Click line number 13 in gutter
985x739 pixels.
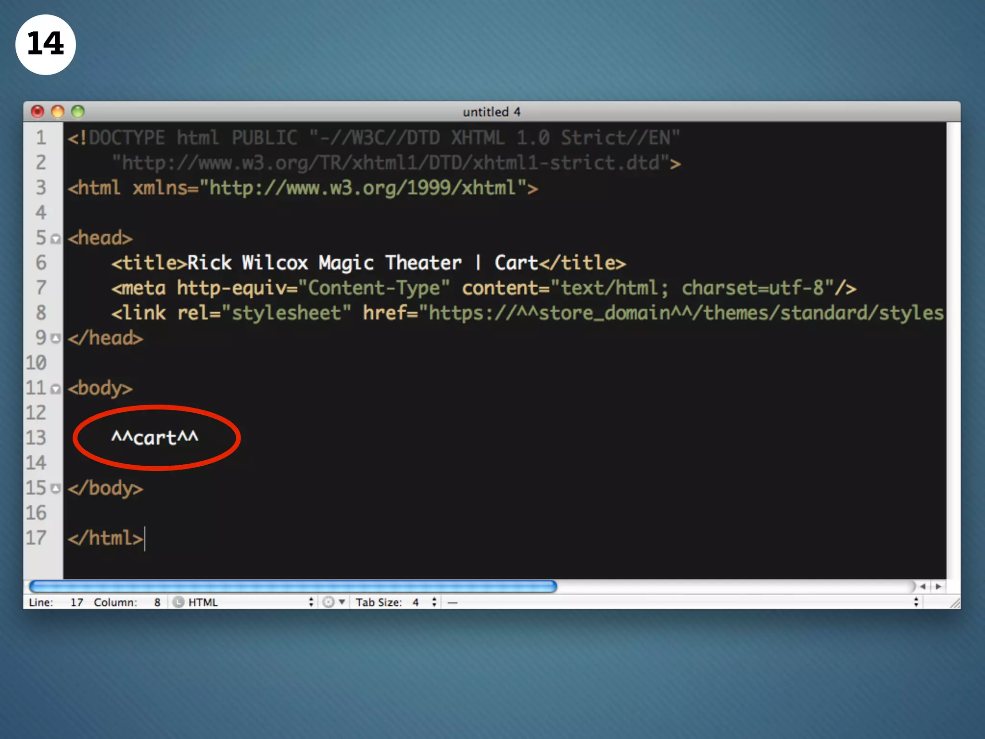tap(36, 438)
